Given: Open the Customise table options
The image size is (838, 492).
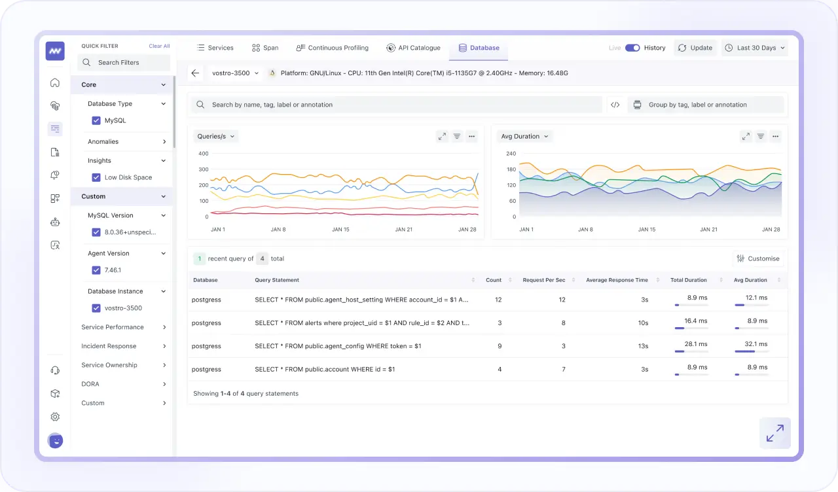Looking at the screenshot, I should (758, 258).
